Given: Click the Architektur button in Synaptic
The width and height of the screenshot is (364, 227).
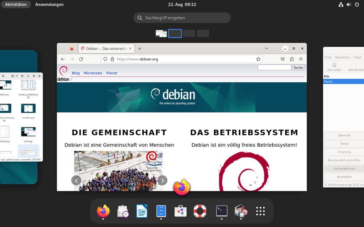Looking at the screenshot, I should [344, 177].
